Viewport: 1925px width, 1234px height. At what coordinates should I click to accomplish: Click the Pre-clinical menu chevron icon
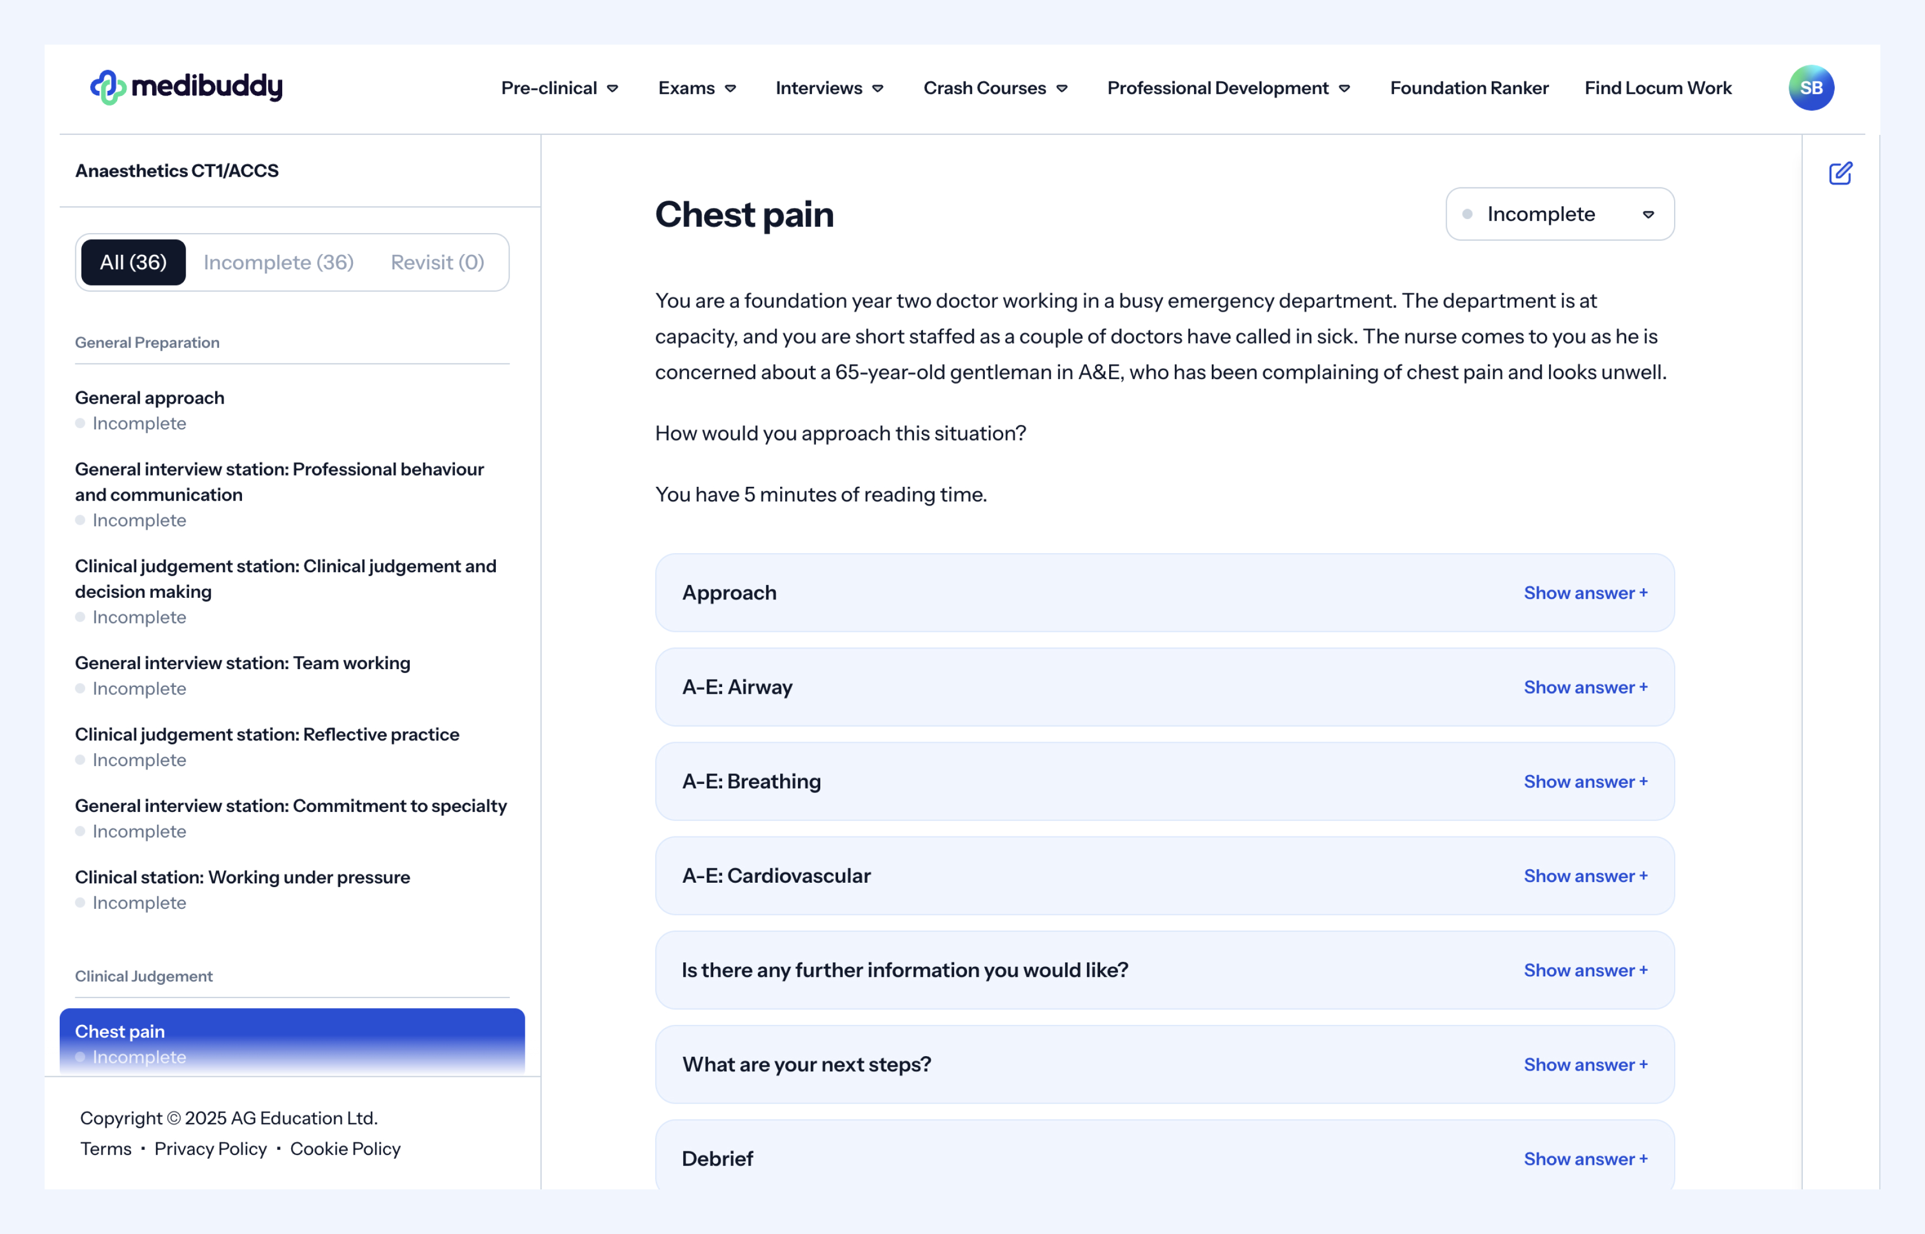pos(612,89)
